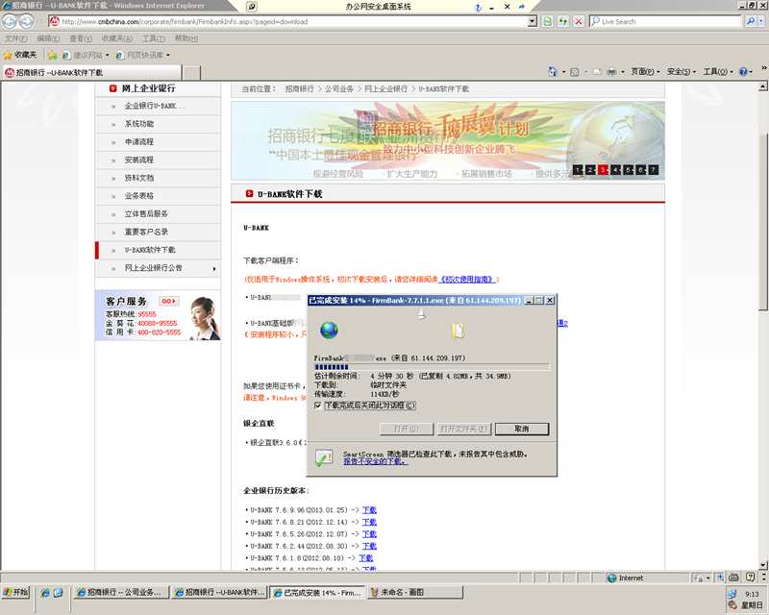Click the Home icon in command bar

pyautogui.click(x=552, y=72)
